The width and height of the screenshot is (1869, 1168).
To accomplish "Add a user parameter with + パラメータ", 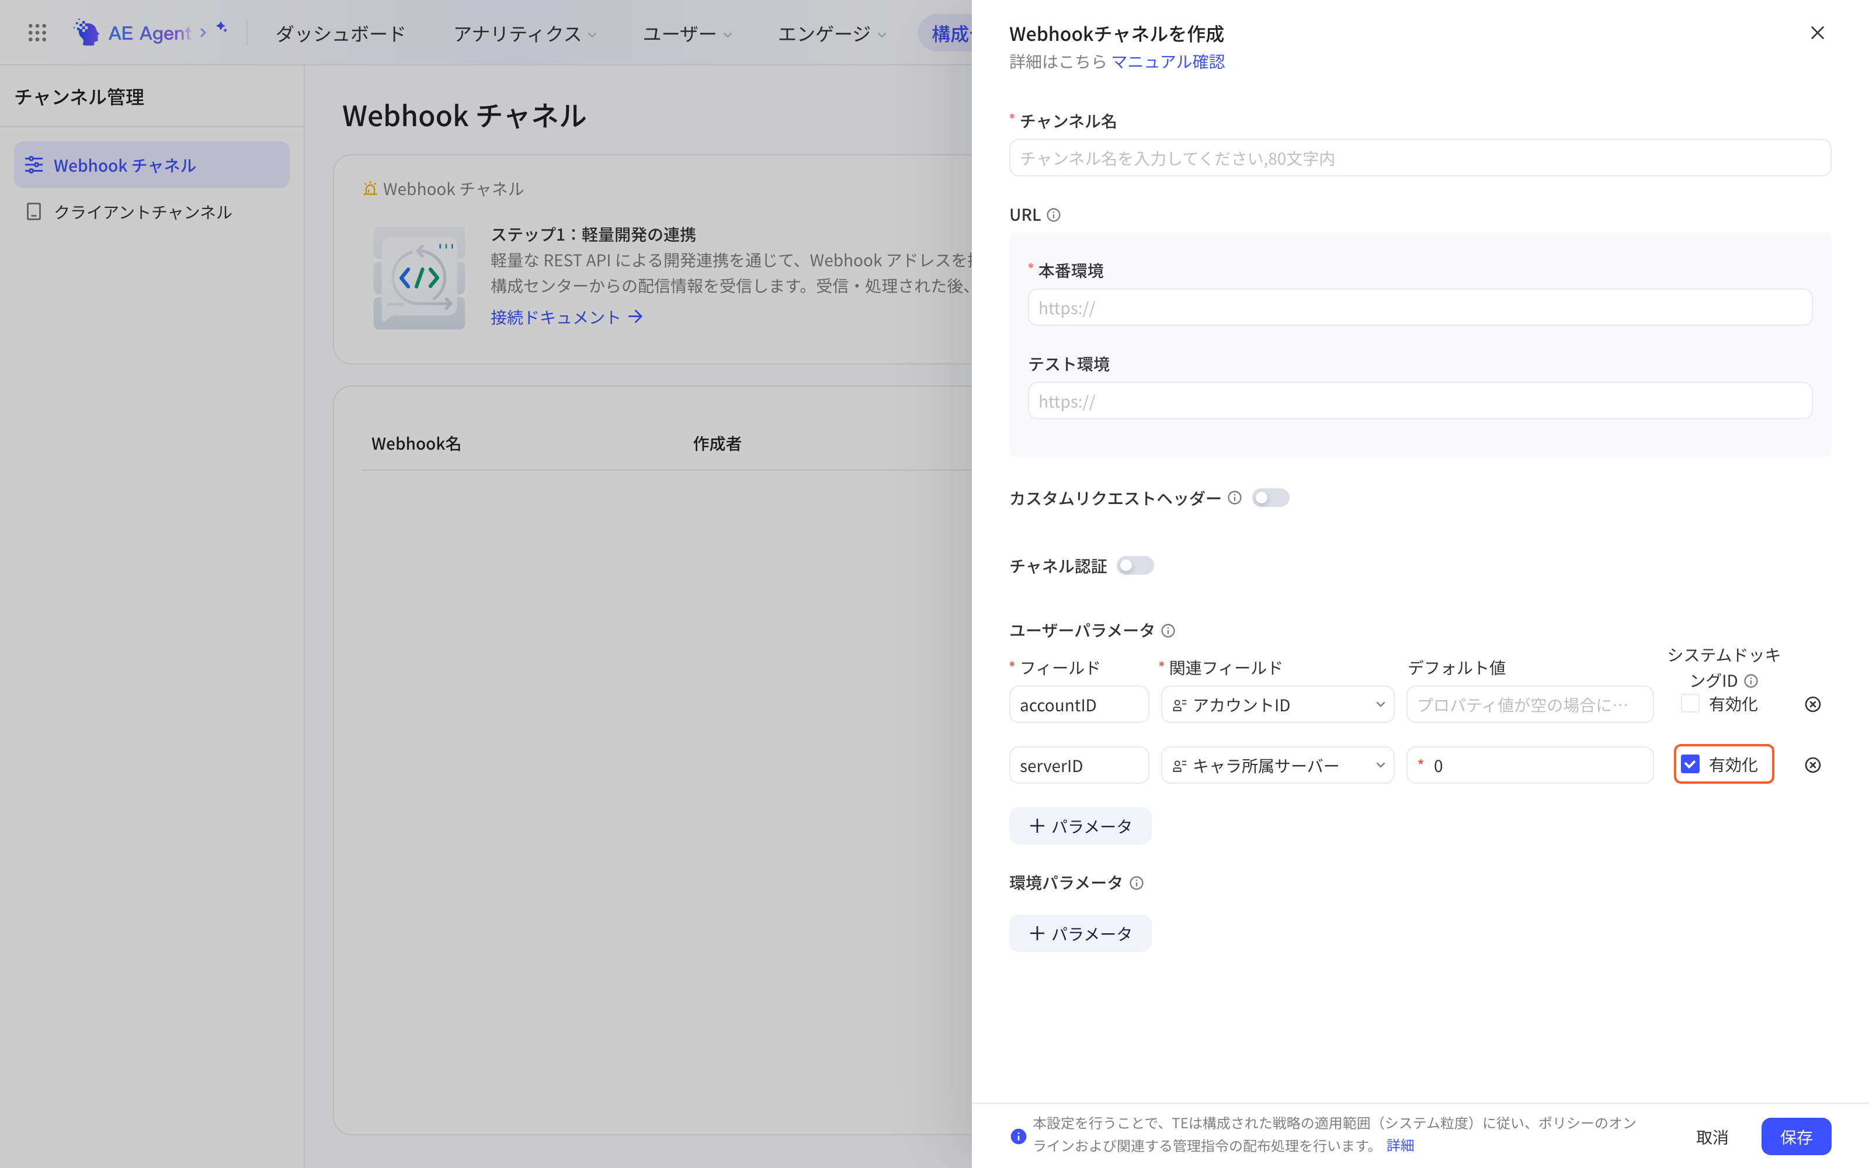I will [x=1080, y=826].
